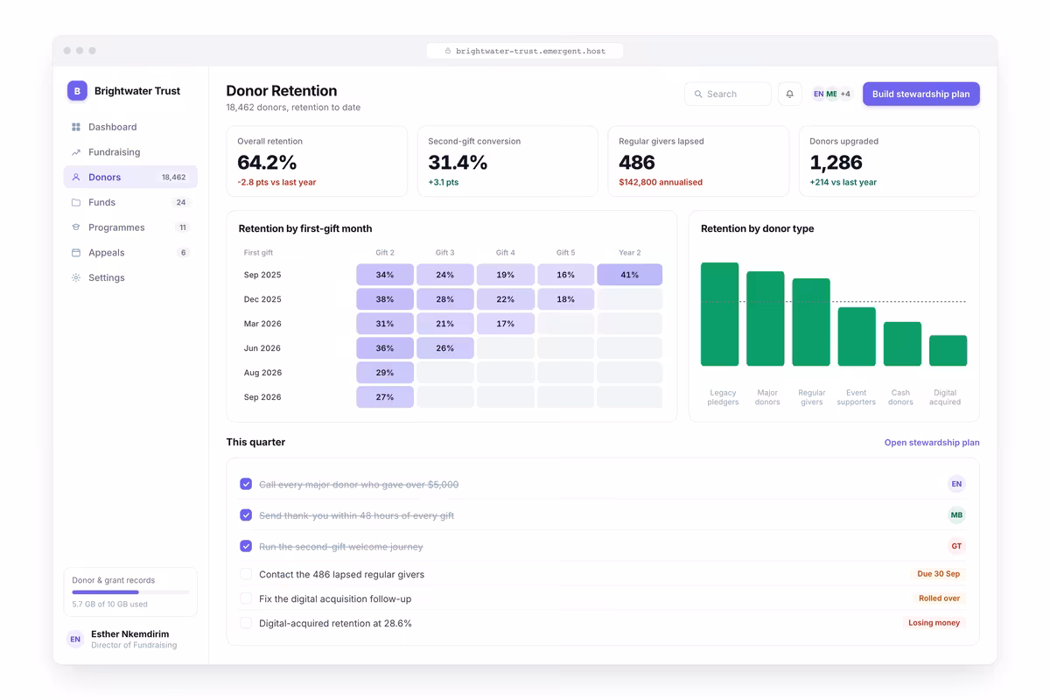
Task: Click the storage usage progress bar
Action: (130, 592)
